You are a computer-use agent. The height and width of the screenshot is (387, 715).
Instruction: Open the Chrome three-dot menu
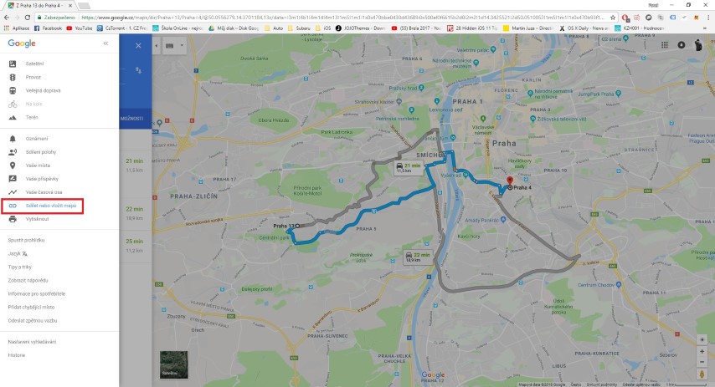pos(708,18)
